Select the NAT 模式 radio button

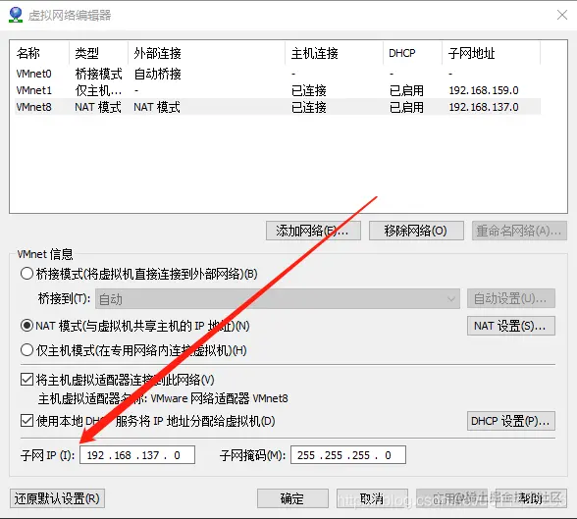click(26, 326)
